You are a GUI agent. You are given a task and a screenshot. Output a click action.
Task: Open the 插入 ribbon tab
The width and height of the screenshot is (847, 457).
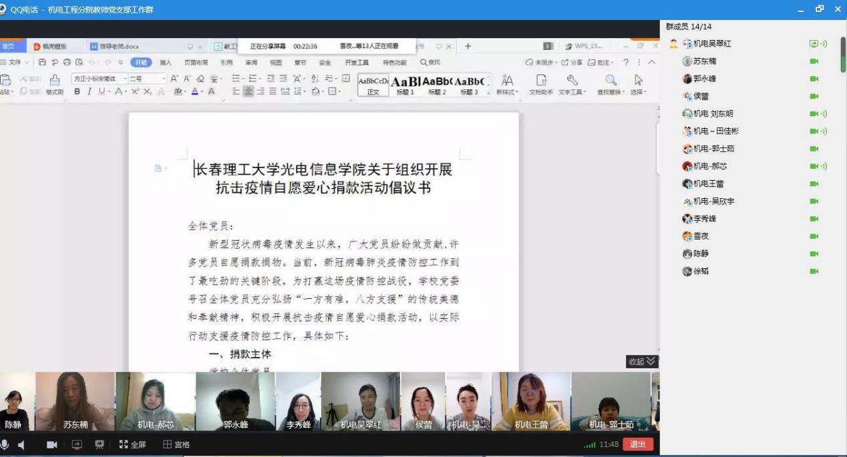pyautogui.click(x=166, y=63)
